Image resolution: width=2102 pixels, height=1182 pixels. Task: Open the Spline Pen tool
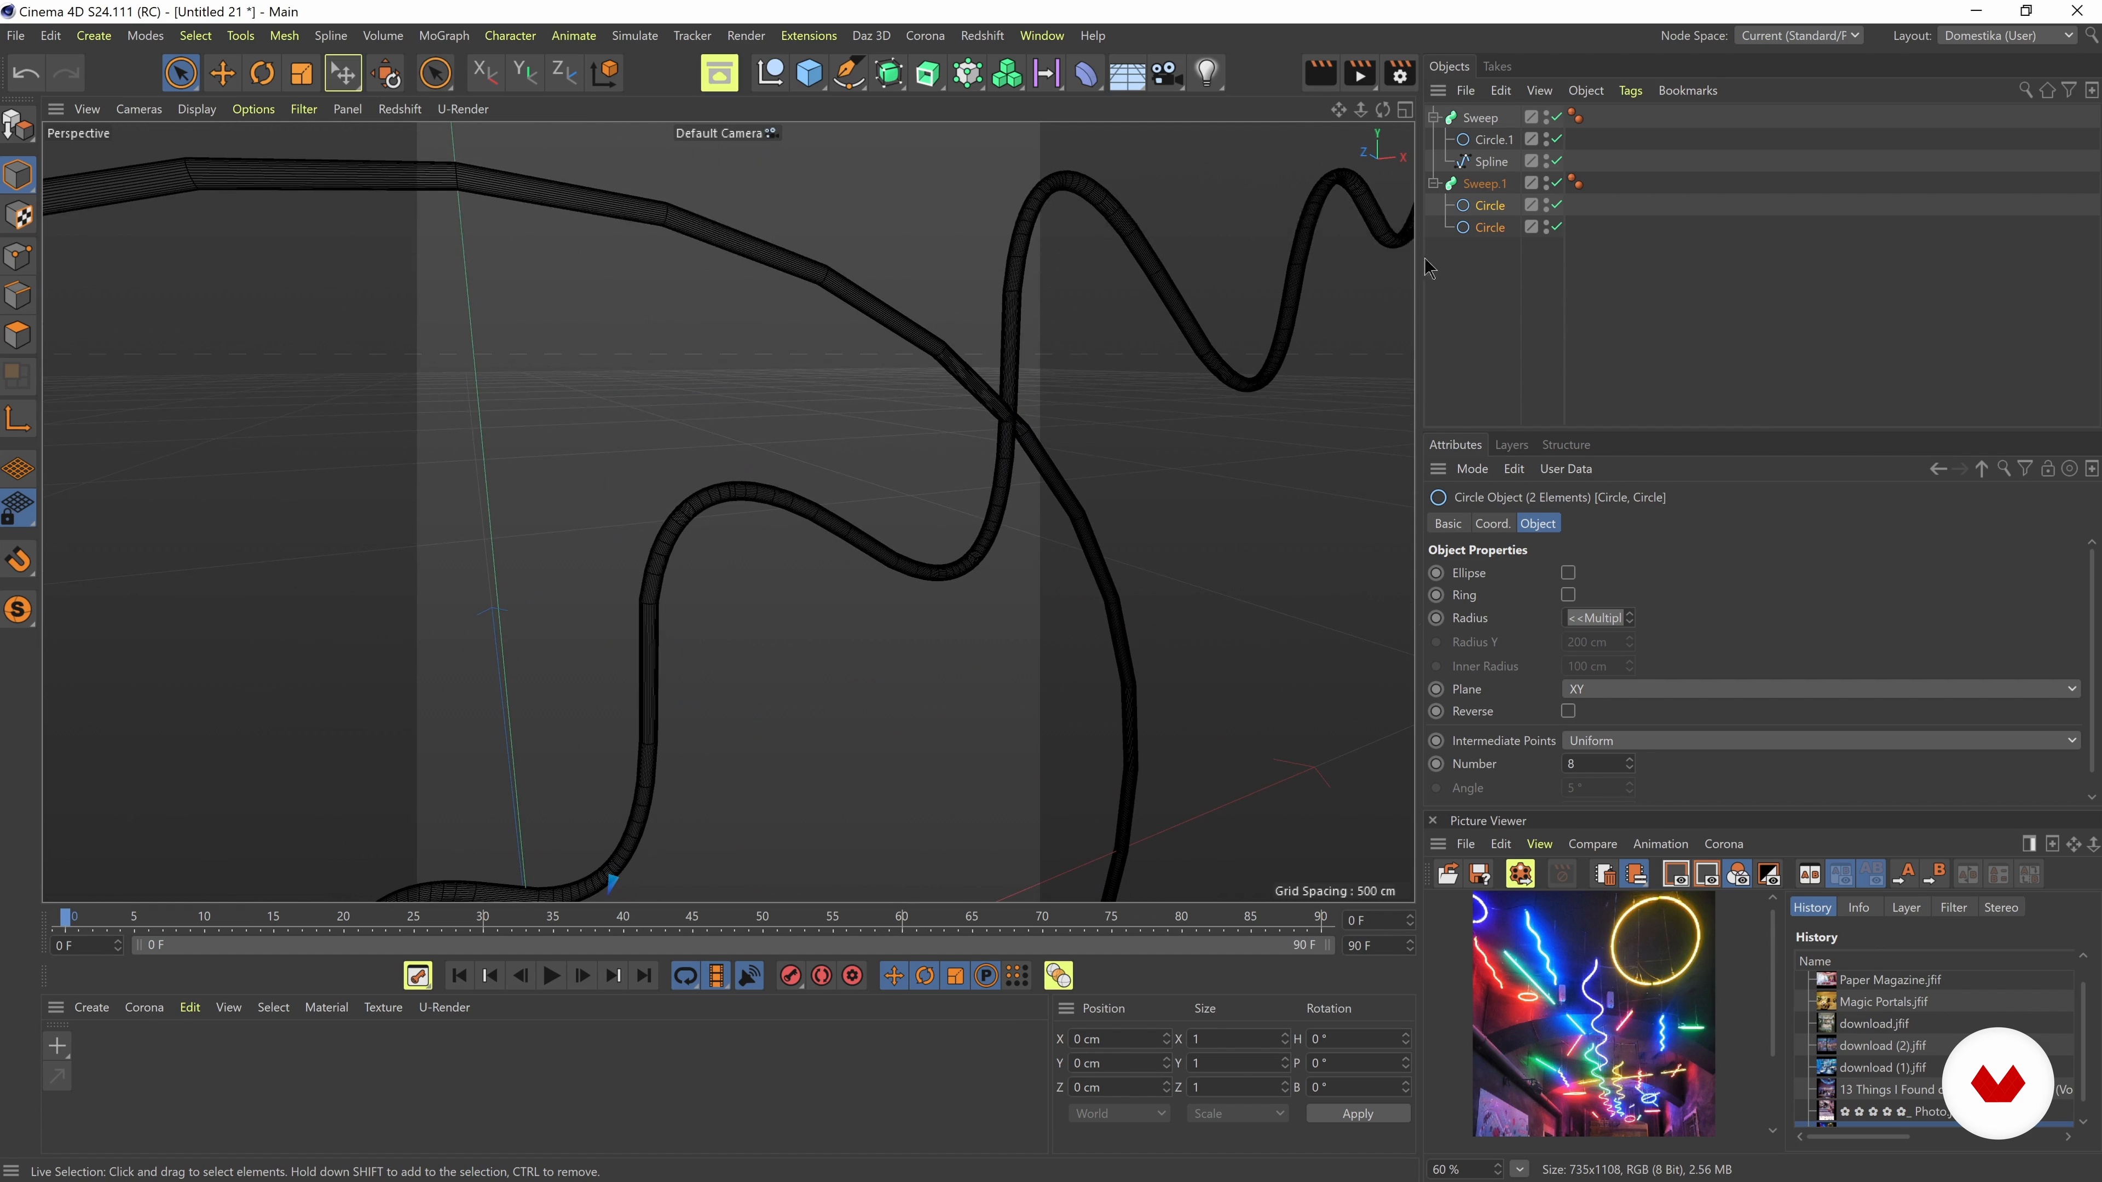[848, 73]
